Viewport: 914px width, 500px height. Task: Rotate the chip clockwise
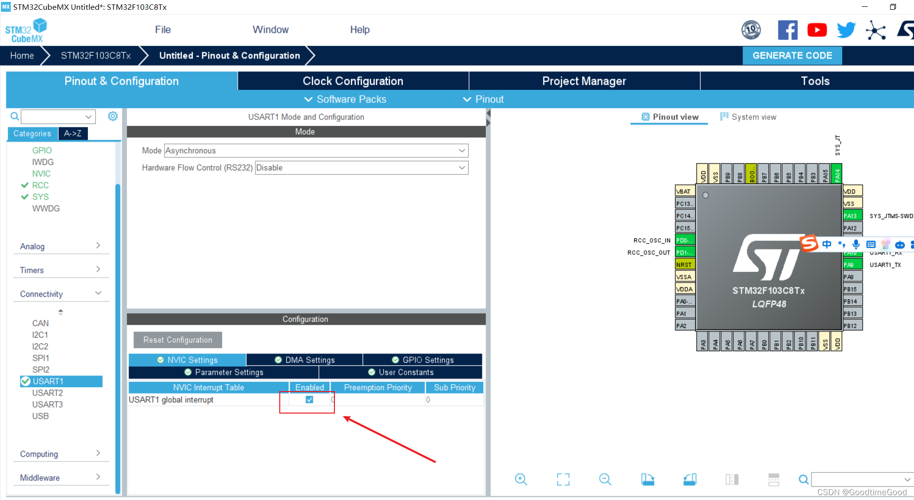pos(647,479)
